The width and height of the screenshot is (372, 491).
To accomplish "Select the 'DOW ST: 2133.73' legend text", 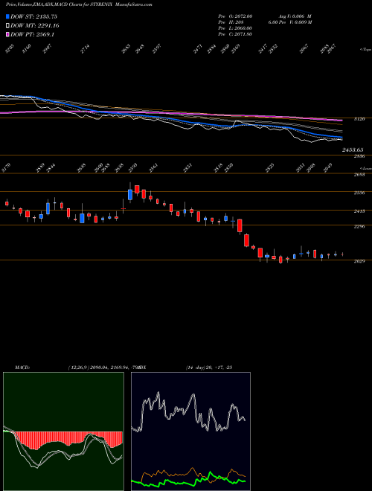I will 33,16.
